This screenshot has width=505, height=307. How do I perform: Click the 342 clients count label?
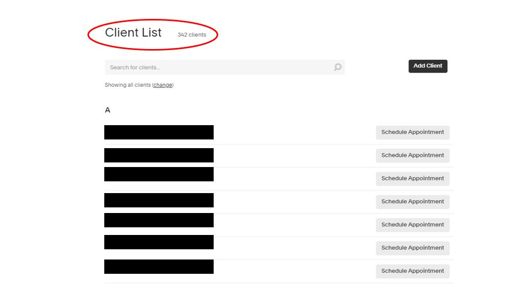pos(192,35)
